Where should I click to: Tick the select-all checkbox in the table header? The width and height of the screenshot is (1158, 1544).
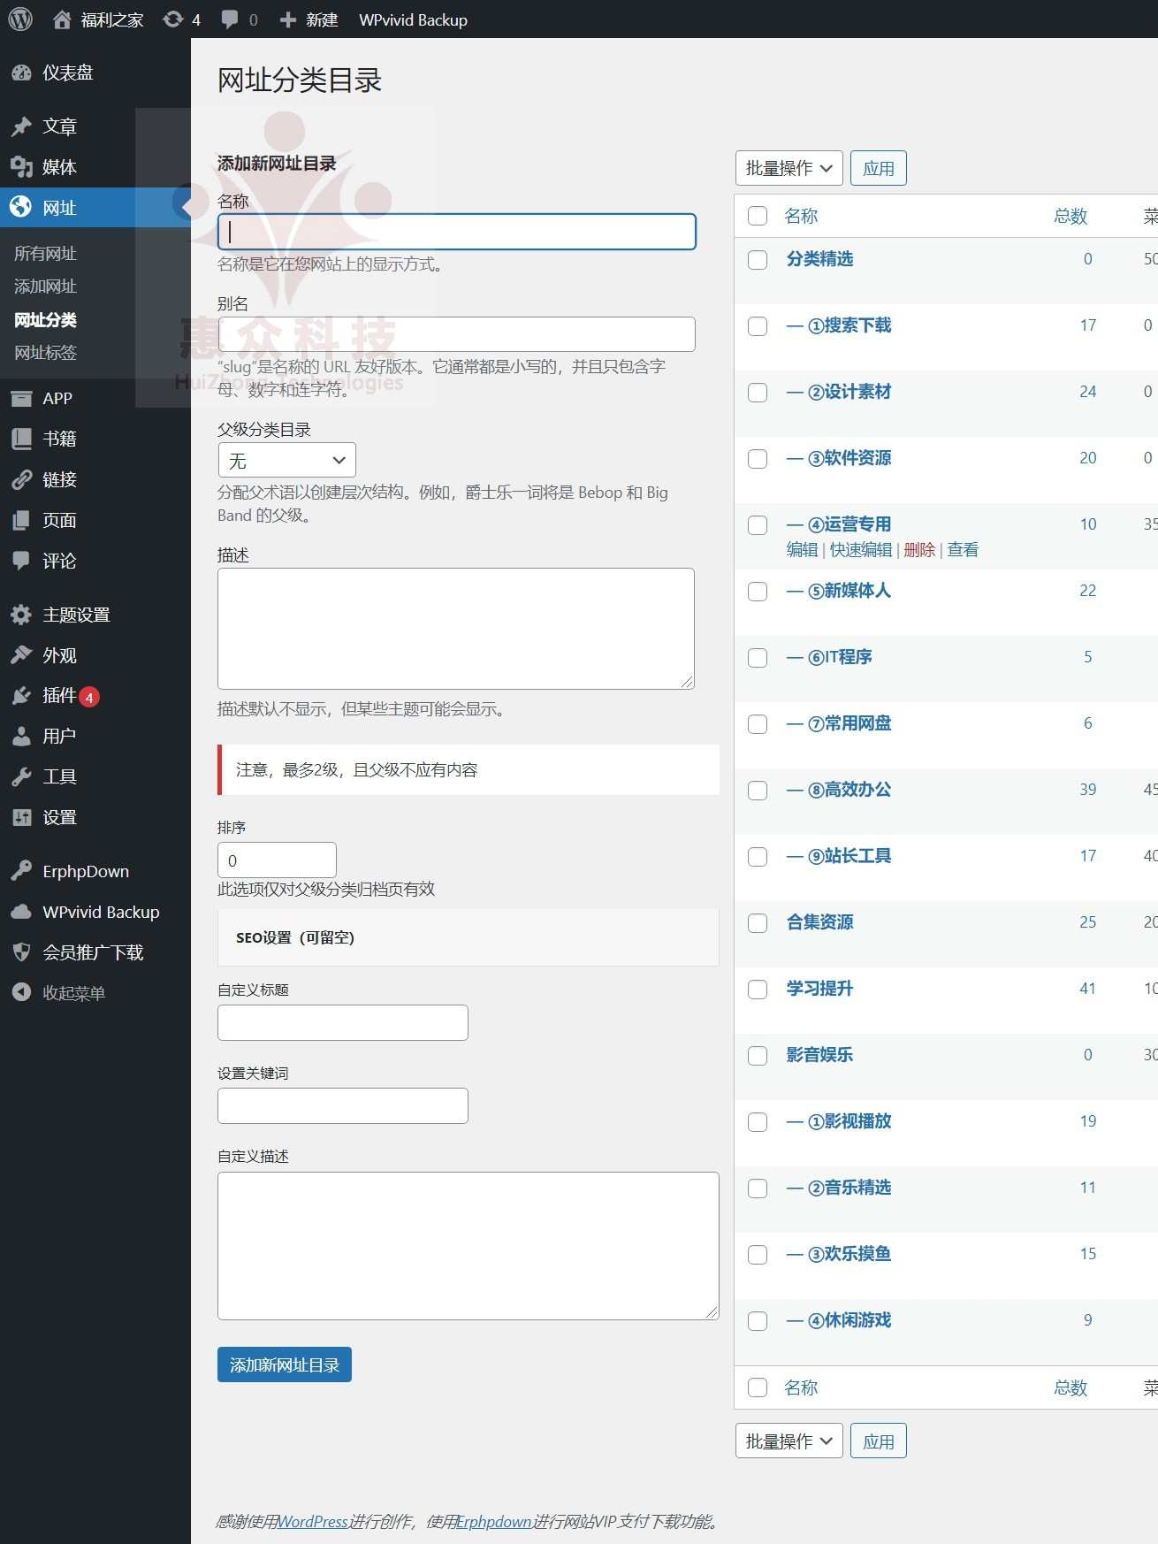[758, 216]
